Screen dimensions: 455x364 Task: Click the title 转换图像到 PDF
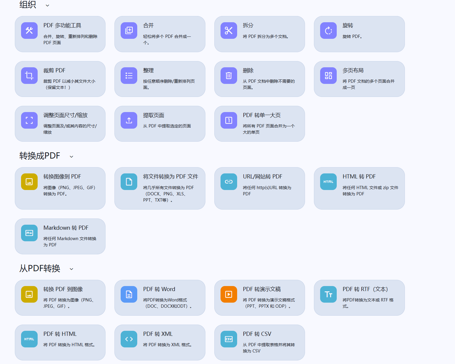click(x=62, y=177)
